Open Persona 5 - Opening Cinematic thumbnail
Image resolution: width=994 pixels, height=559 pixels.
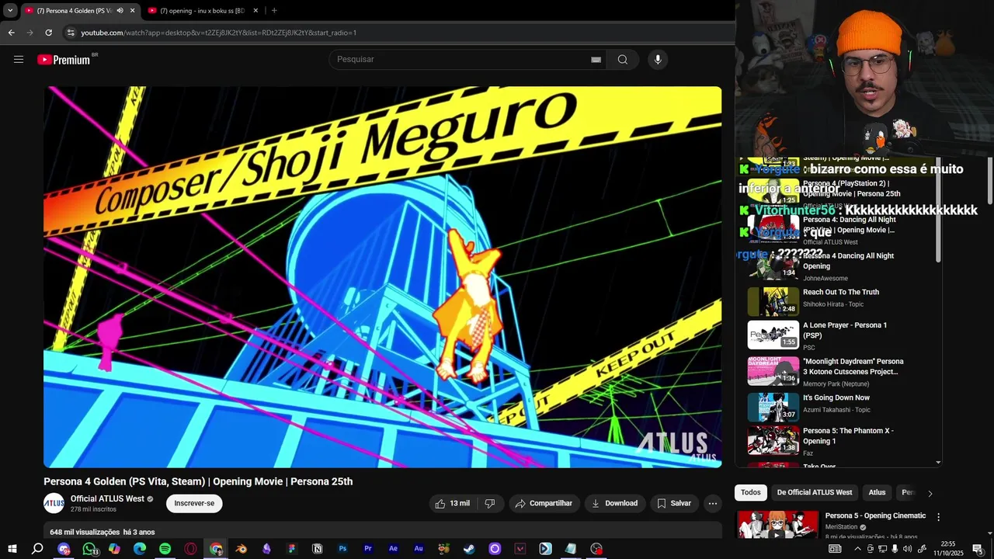click(x=777, y=525)
